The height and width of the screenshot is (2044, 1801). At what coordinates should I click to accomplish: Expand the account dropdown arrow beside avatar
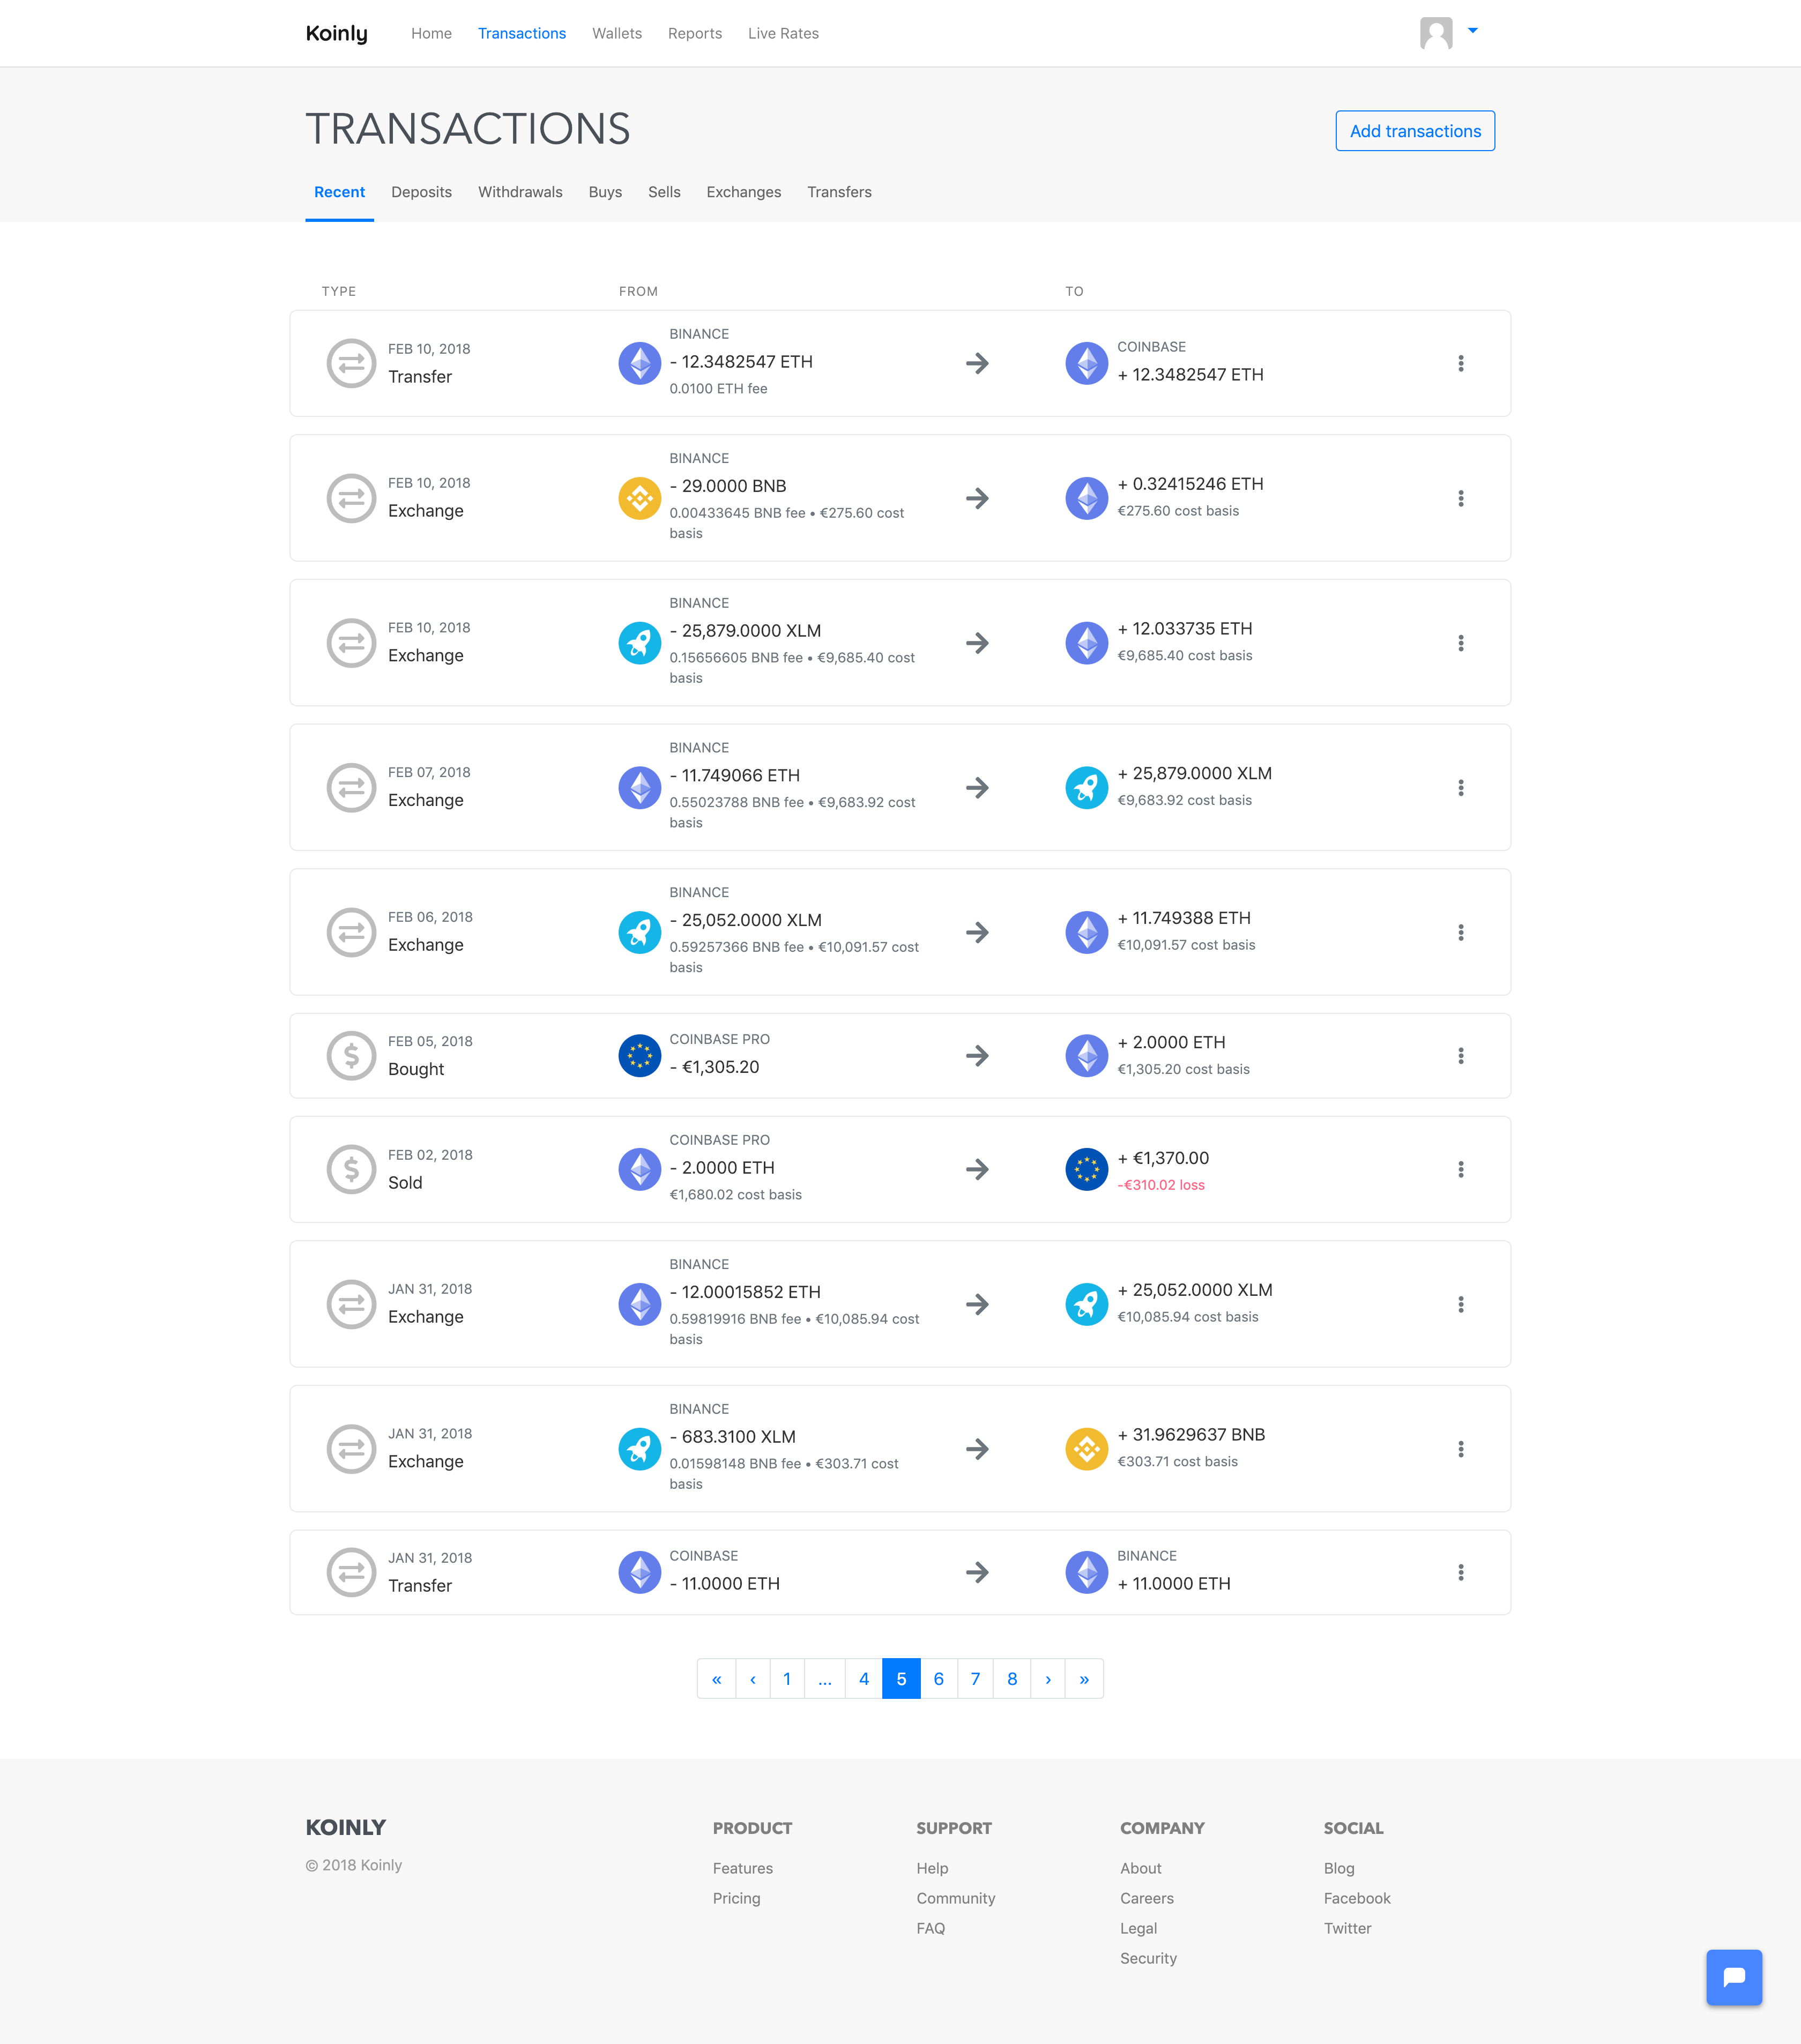pyautogui.click(x=1472, y=31)
